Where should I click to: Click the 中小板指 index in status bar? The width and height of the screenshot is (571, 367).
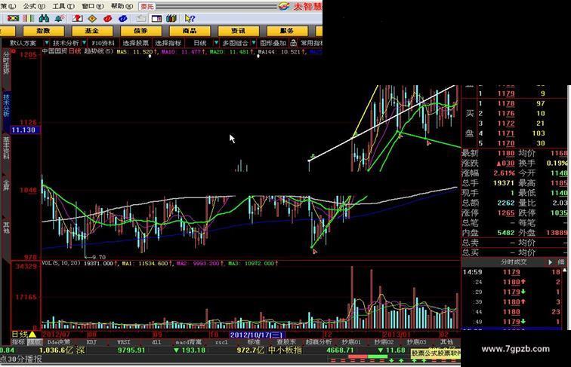click(x=285, y=350)
